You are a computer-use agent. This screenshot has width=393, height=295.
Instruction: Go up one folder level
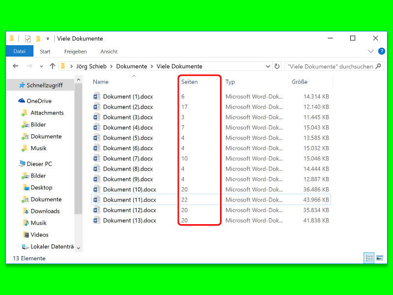(53, 66)
